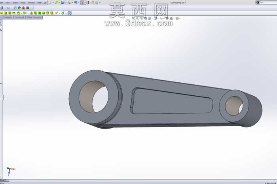Screen dimensions: 277x184
Task: Print the document using the Print icon
Action: coord(69,2)
